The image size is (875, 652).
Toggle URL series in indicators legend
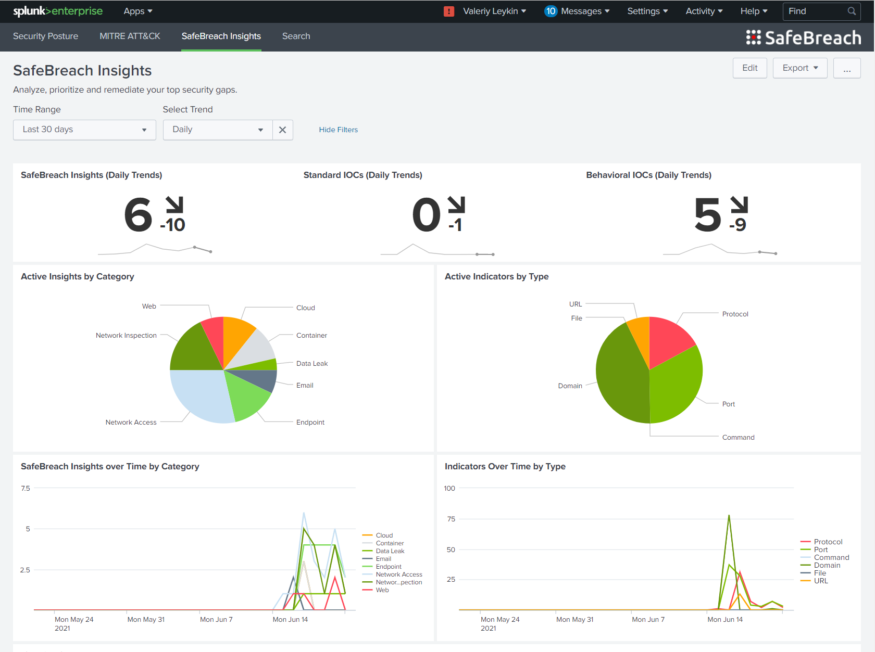[x=815, y=581]
